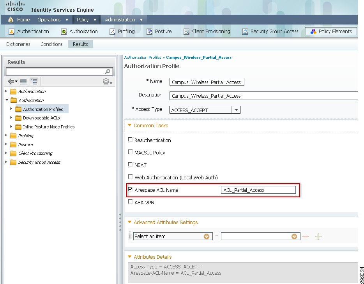Viewport: 364px width, 284px height.
Task: Click the Security Group Access icon
Action: 245,32
